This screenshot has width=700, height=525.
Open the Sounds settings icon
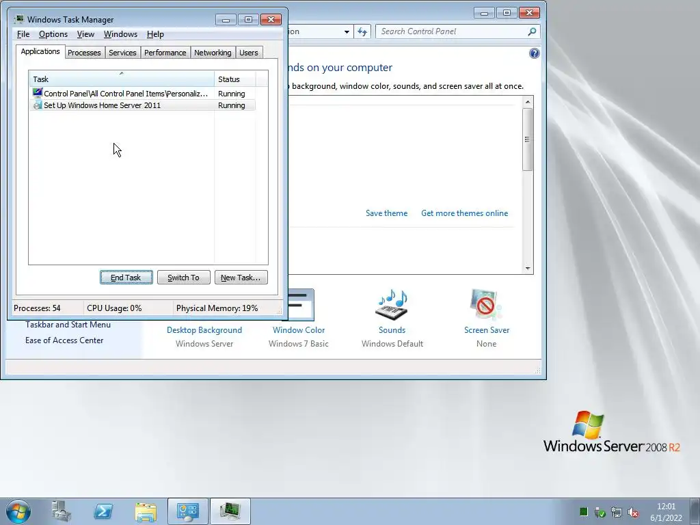pos(392,305)
